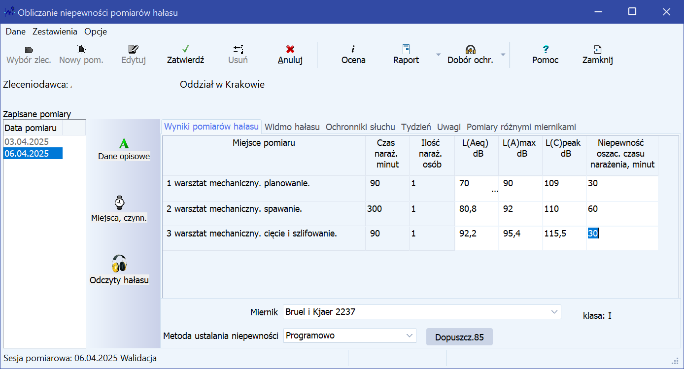This screenshot has height=369, width=684.
Task: Switch to Pomiary różnymi miernikami tab
Action: pos(521,127)
